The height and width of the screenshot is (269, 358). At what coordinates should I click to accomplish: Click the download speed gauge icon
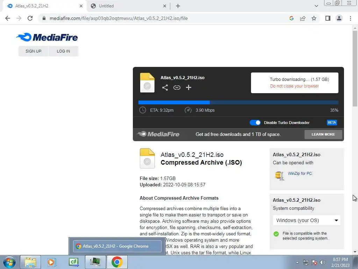pos(188,110)
